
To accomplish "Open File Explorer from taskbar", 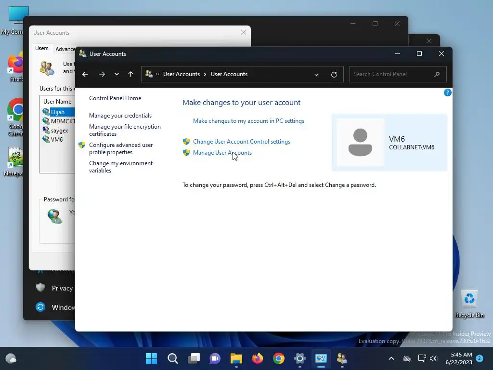I will point(236,358).
